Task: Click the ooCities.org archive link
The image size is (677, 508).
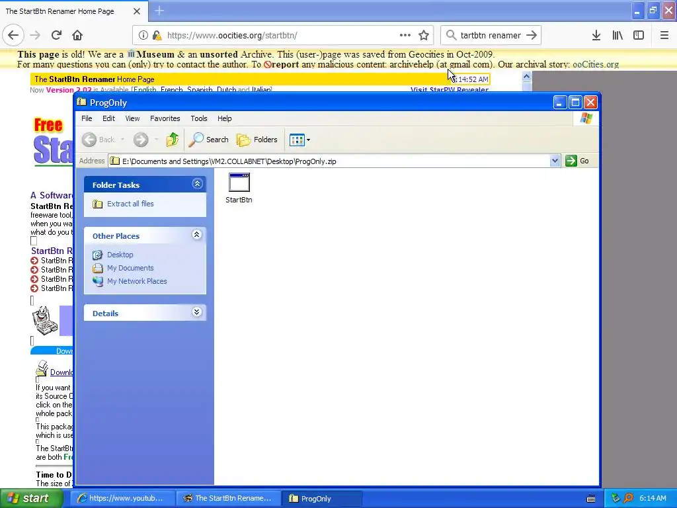Action: coord(596,64)
